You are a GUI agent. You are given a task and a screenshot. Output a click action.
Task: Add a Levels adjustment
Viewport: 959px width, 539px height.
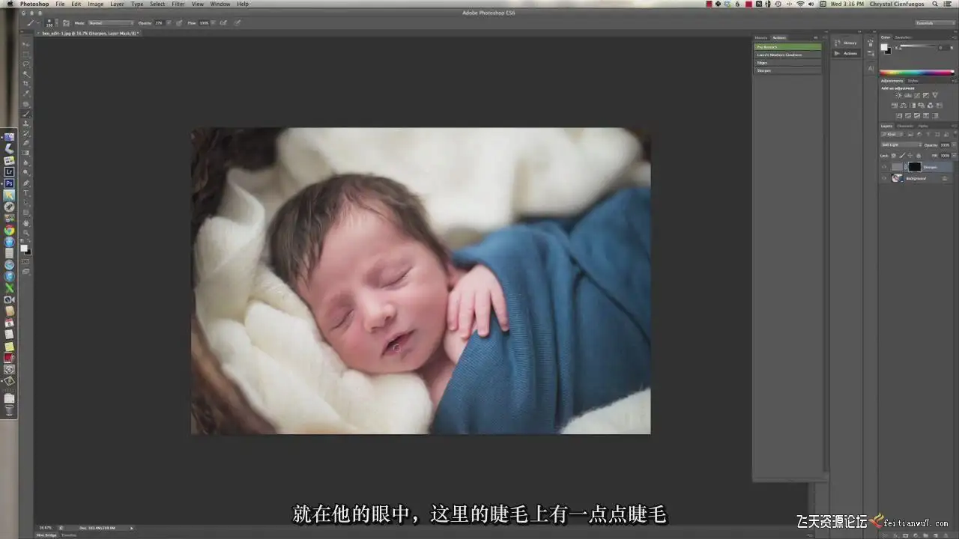click(x=908, y=95)
